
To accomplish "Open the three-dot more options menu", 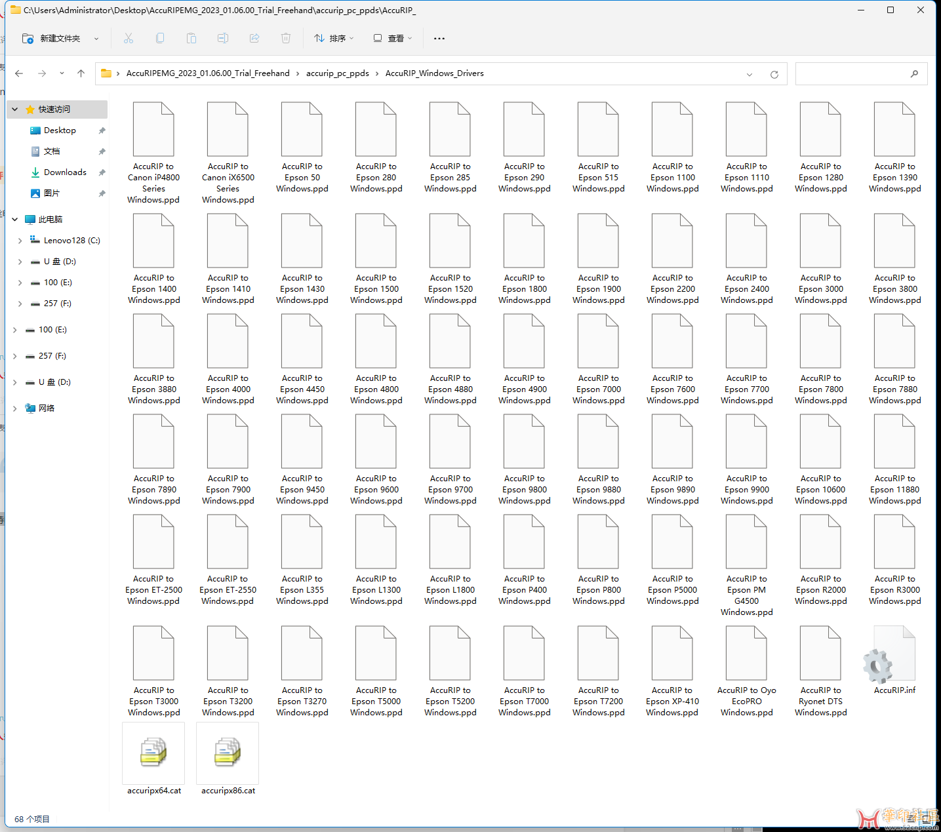I will (439, 38).
